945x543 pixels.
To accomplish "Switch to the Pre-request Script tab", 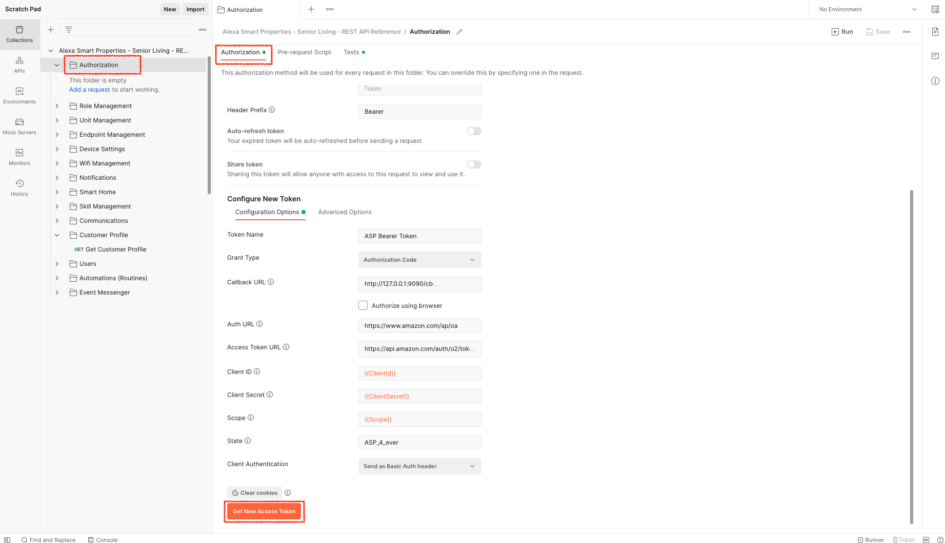I will 305,52.
